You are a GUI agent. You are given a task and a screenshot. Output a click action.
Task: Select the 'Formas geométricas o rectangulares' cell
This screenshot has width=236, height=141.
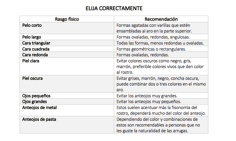click(x=151, y=49)
